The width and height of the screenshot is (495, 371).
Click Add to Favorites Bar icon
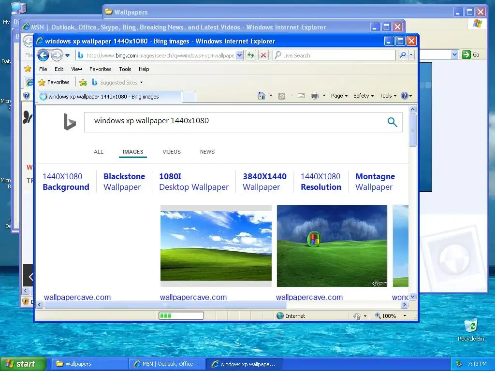point(83,83)
